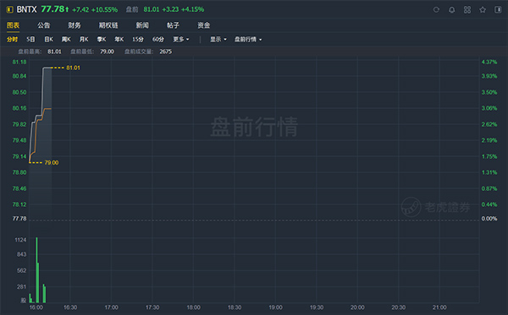Go to the 新闻 tab
Screen dimensions: 508x315
[142, 25]
